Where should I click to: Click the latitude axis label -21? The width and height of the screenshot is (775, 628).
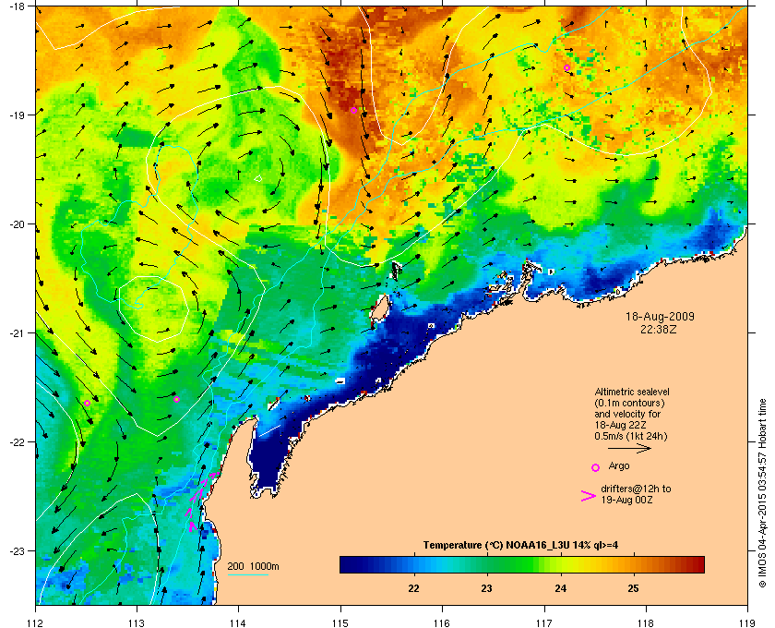click(17, 333)
